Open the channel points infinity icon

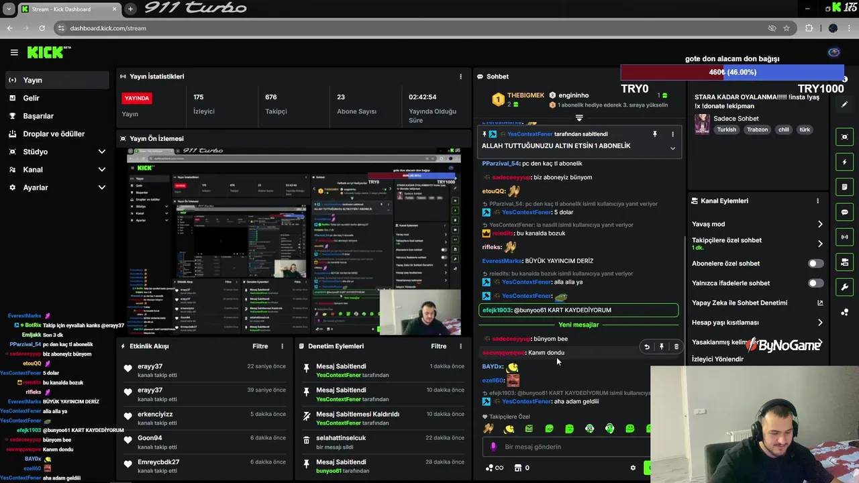494,468
